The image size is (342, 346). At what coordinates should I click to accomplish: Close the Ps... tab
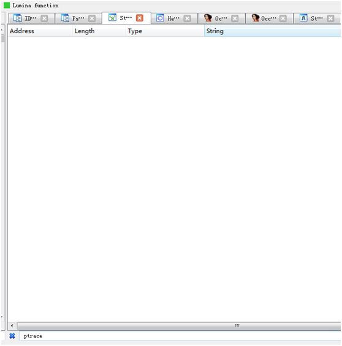pyautogui.click(x=92, y=18)
